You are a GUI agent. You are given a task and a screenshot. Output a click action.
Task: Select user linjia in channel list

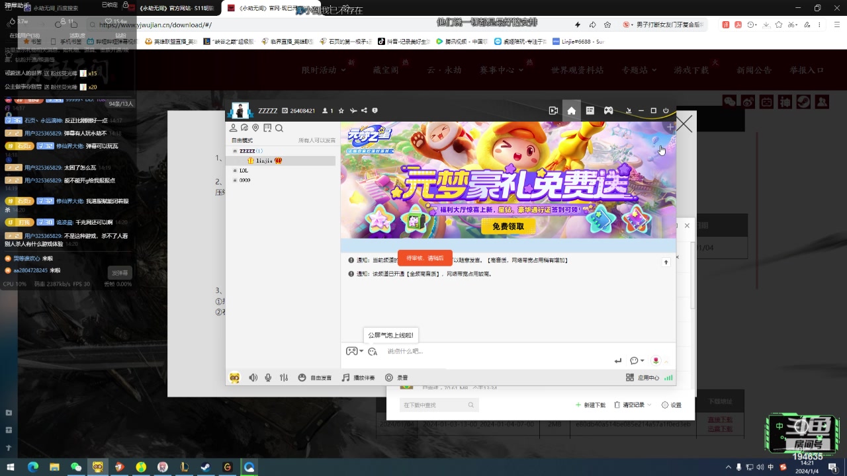tap(265, 161)
